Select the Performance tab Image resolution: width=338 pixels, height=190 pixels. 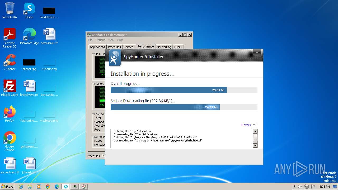tap(145, 46)
